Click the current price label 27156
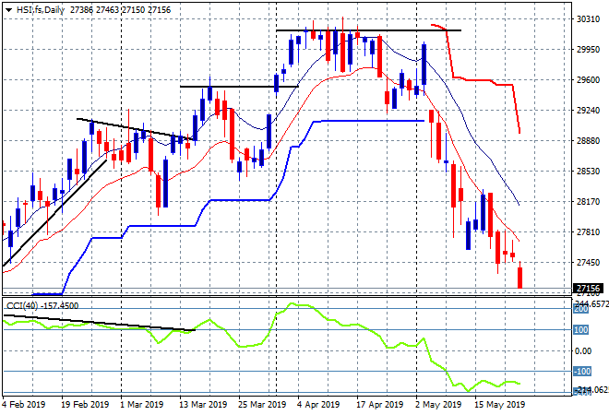This screenshot has height=415, width=609. (x=588, y=289)
